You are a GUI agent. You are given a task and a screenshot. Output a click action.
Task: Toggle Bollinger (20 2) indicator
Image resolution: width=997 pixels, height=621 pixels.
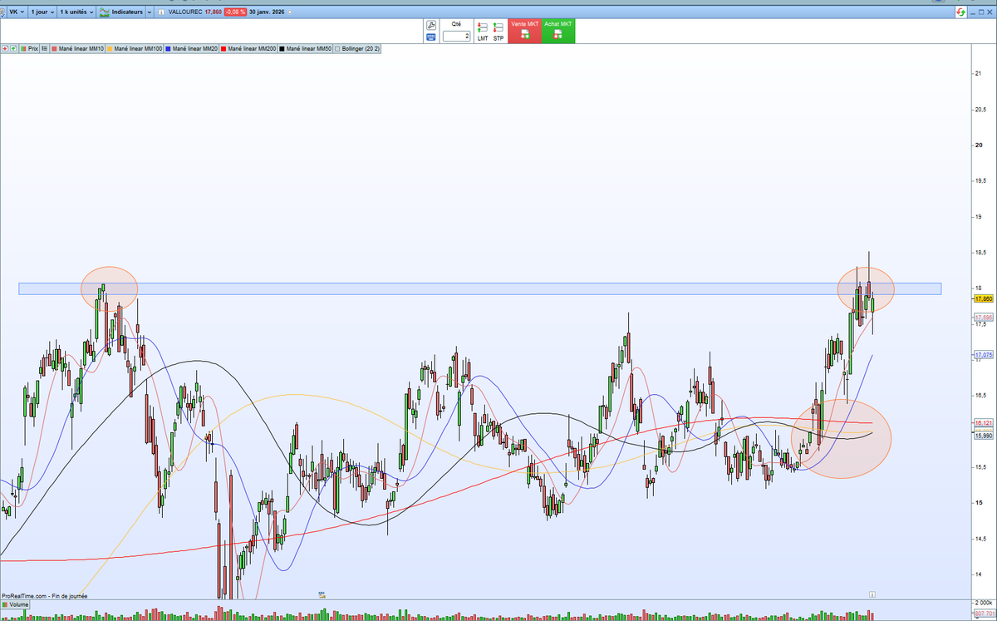[357, 49]
